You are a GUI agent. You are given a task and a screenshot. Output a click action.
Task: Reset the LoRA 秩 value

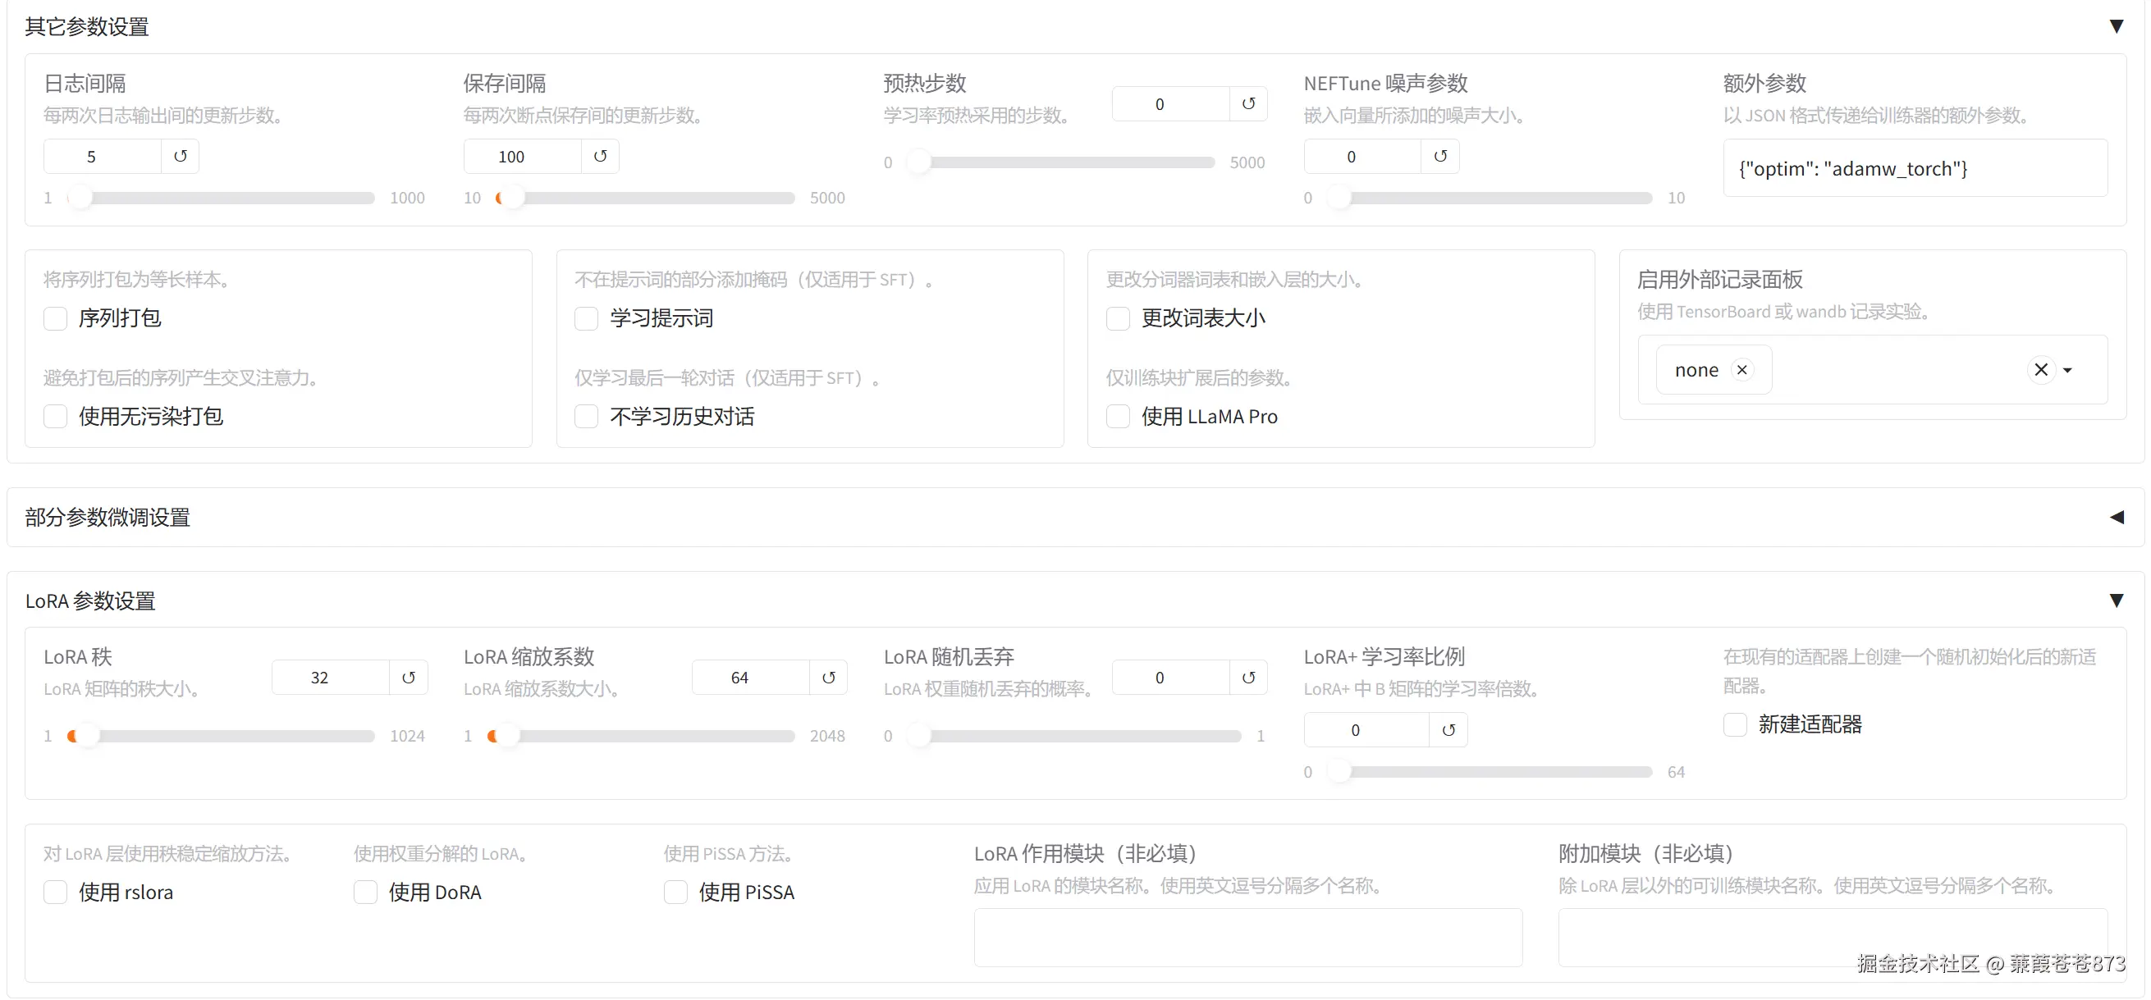tap(409, 677)
